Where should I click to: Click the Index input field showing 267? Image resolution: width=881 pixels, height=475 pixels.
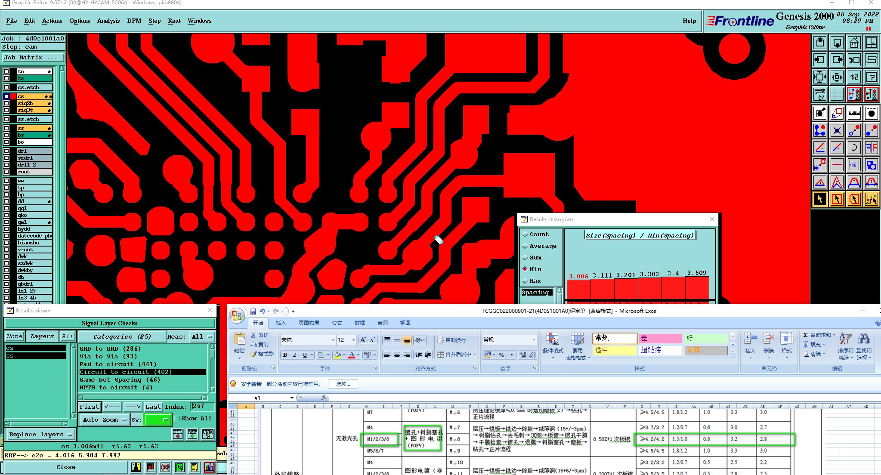(x=203, y=407)
